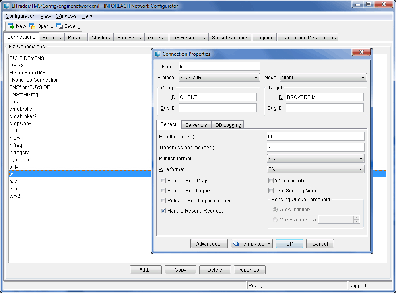The width and height of the screenshot is (396, 293).
Task: Expand the Mode combo box
Action: pos(363,78)
